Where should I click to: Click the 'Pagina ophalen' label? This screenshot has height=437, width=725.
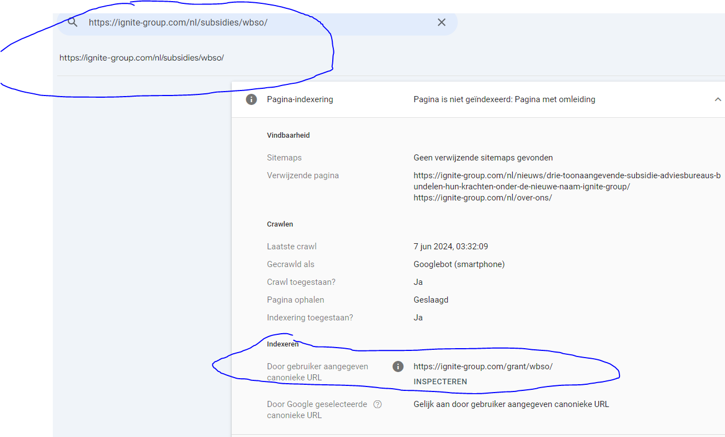[296, 300]
